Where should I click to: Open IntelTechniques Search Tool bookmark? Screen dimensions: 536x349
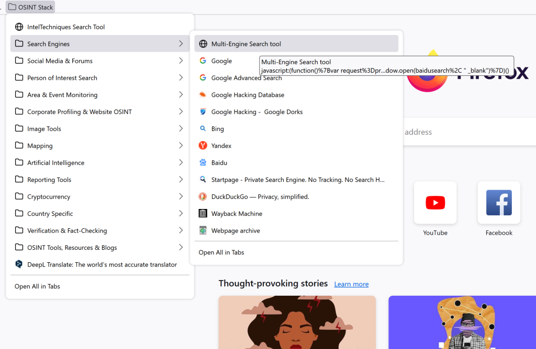click(x=100, y=27)
